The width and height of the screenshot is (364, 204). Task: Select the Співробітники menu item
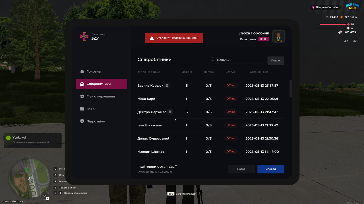(102, 84)
